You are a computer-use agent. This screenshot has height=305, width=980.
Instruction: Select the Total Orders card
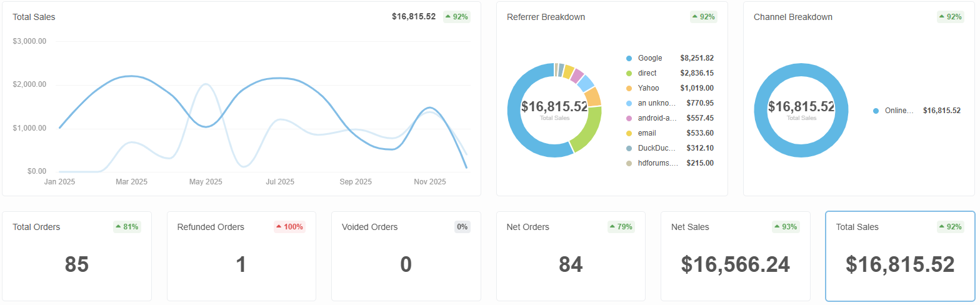click(77, 256)
